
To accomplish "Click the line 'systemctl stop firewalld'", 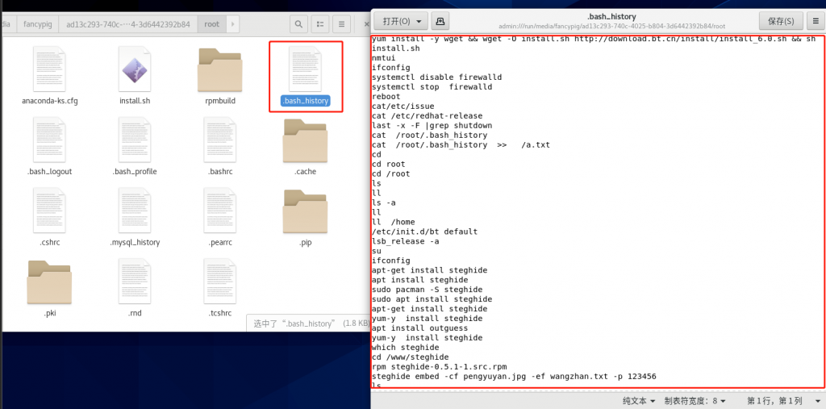I will point(432,86).
